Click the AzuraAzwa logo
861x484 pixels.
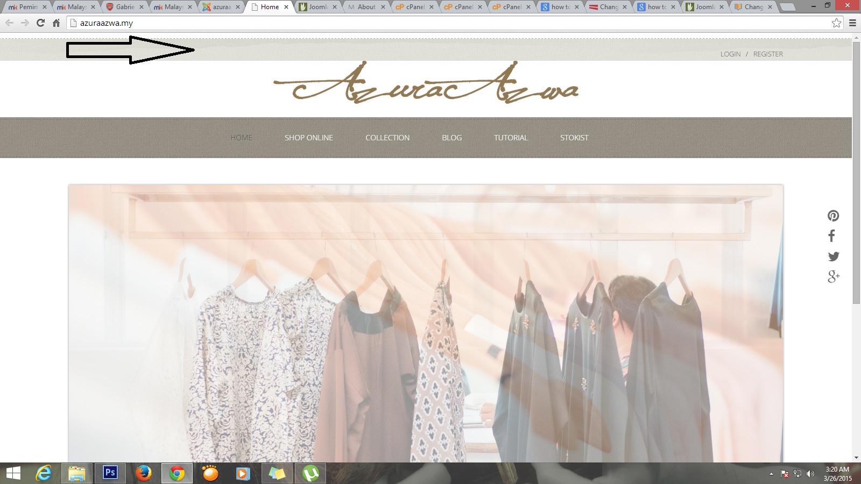point(426,82)
